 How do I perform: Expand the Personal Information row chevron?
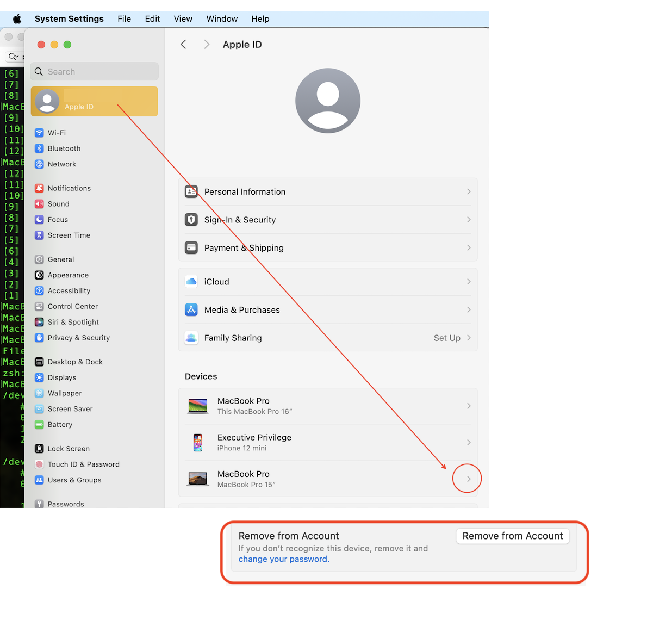[x=469, y=191]
